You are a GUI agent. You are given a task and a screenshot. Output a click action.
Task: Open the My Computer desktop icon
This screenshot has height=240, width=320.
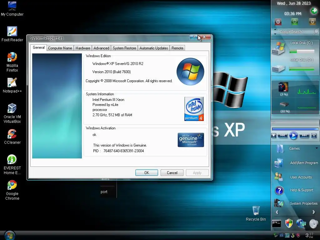click(12, 8)
